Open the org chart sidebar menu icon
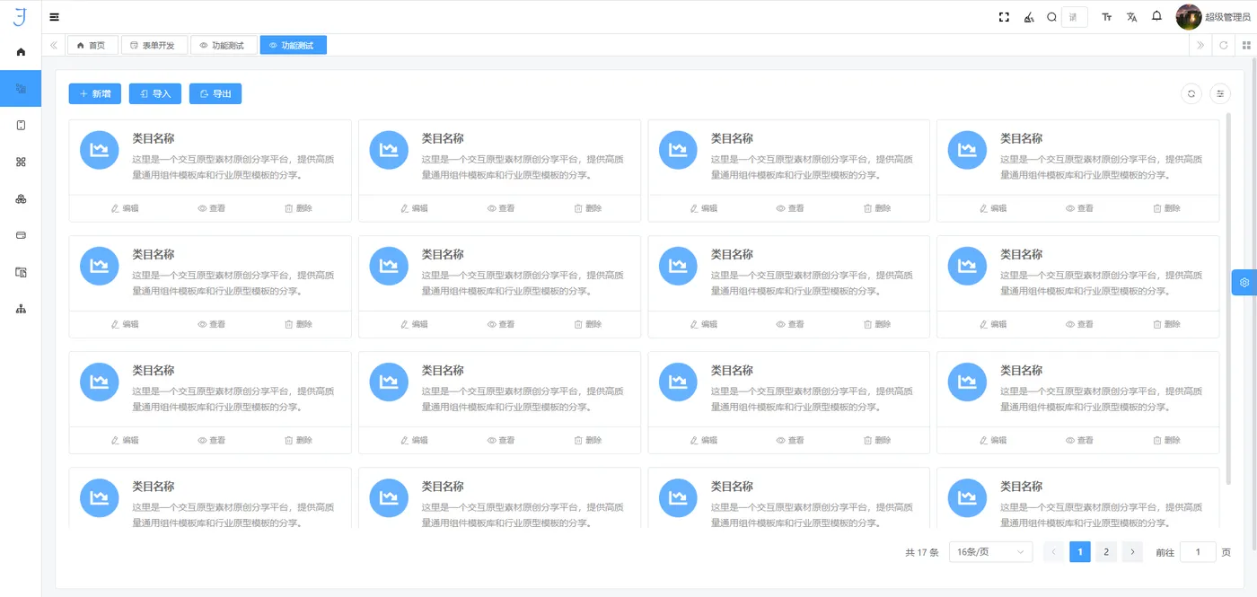The width and height of the screenshot is (1257, 597). 20,309
